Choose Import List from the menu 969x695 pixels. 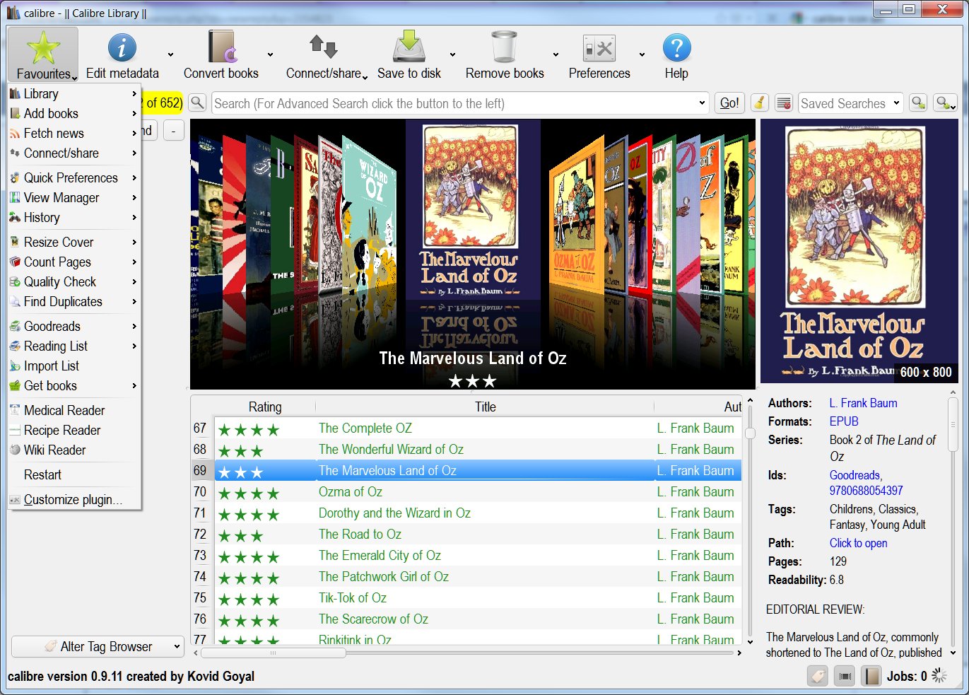coord(74,366)
